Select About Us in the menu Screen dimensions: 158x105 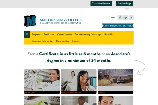tap(108, 34)
